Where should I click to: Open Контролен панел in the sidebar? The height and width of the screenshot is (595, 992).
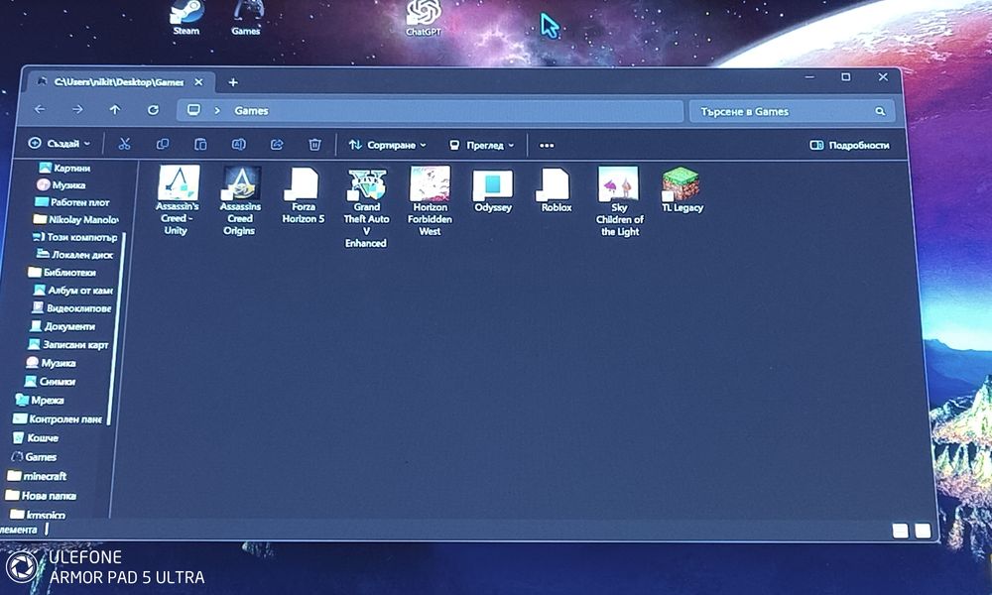(x=57, y=418)
